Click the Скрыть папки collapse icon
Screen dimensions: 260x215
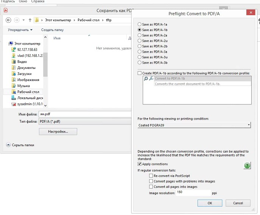pos(8,145)
